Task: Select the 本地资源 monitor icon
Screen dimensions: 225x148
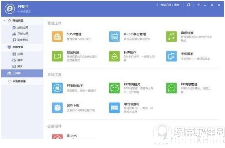Action: [x=9, y=47]
